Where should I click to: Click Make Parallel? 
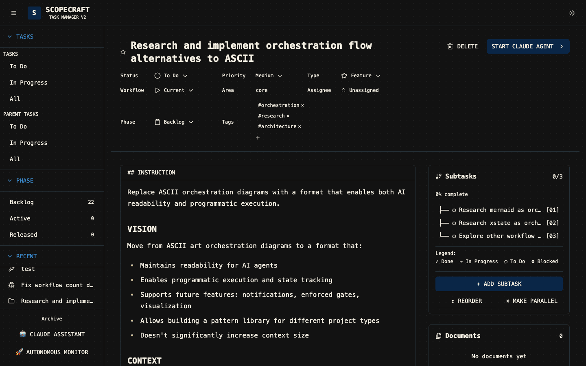531,301
